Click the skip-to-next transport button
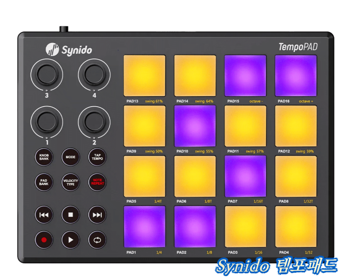The width and height of the screenshot is (352, 278). tap(97, 215)
